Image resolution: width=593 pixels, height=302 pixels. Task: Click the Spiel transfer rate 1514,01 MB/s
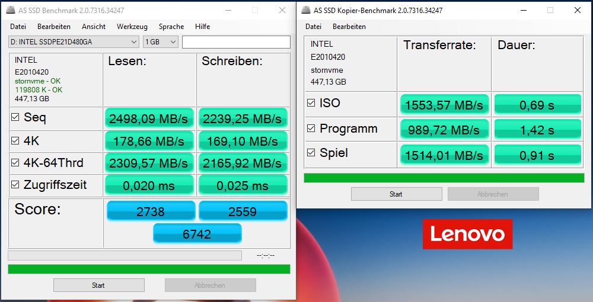tap(444, 155)
